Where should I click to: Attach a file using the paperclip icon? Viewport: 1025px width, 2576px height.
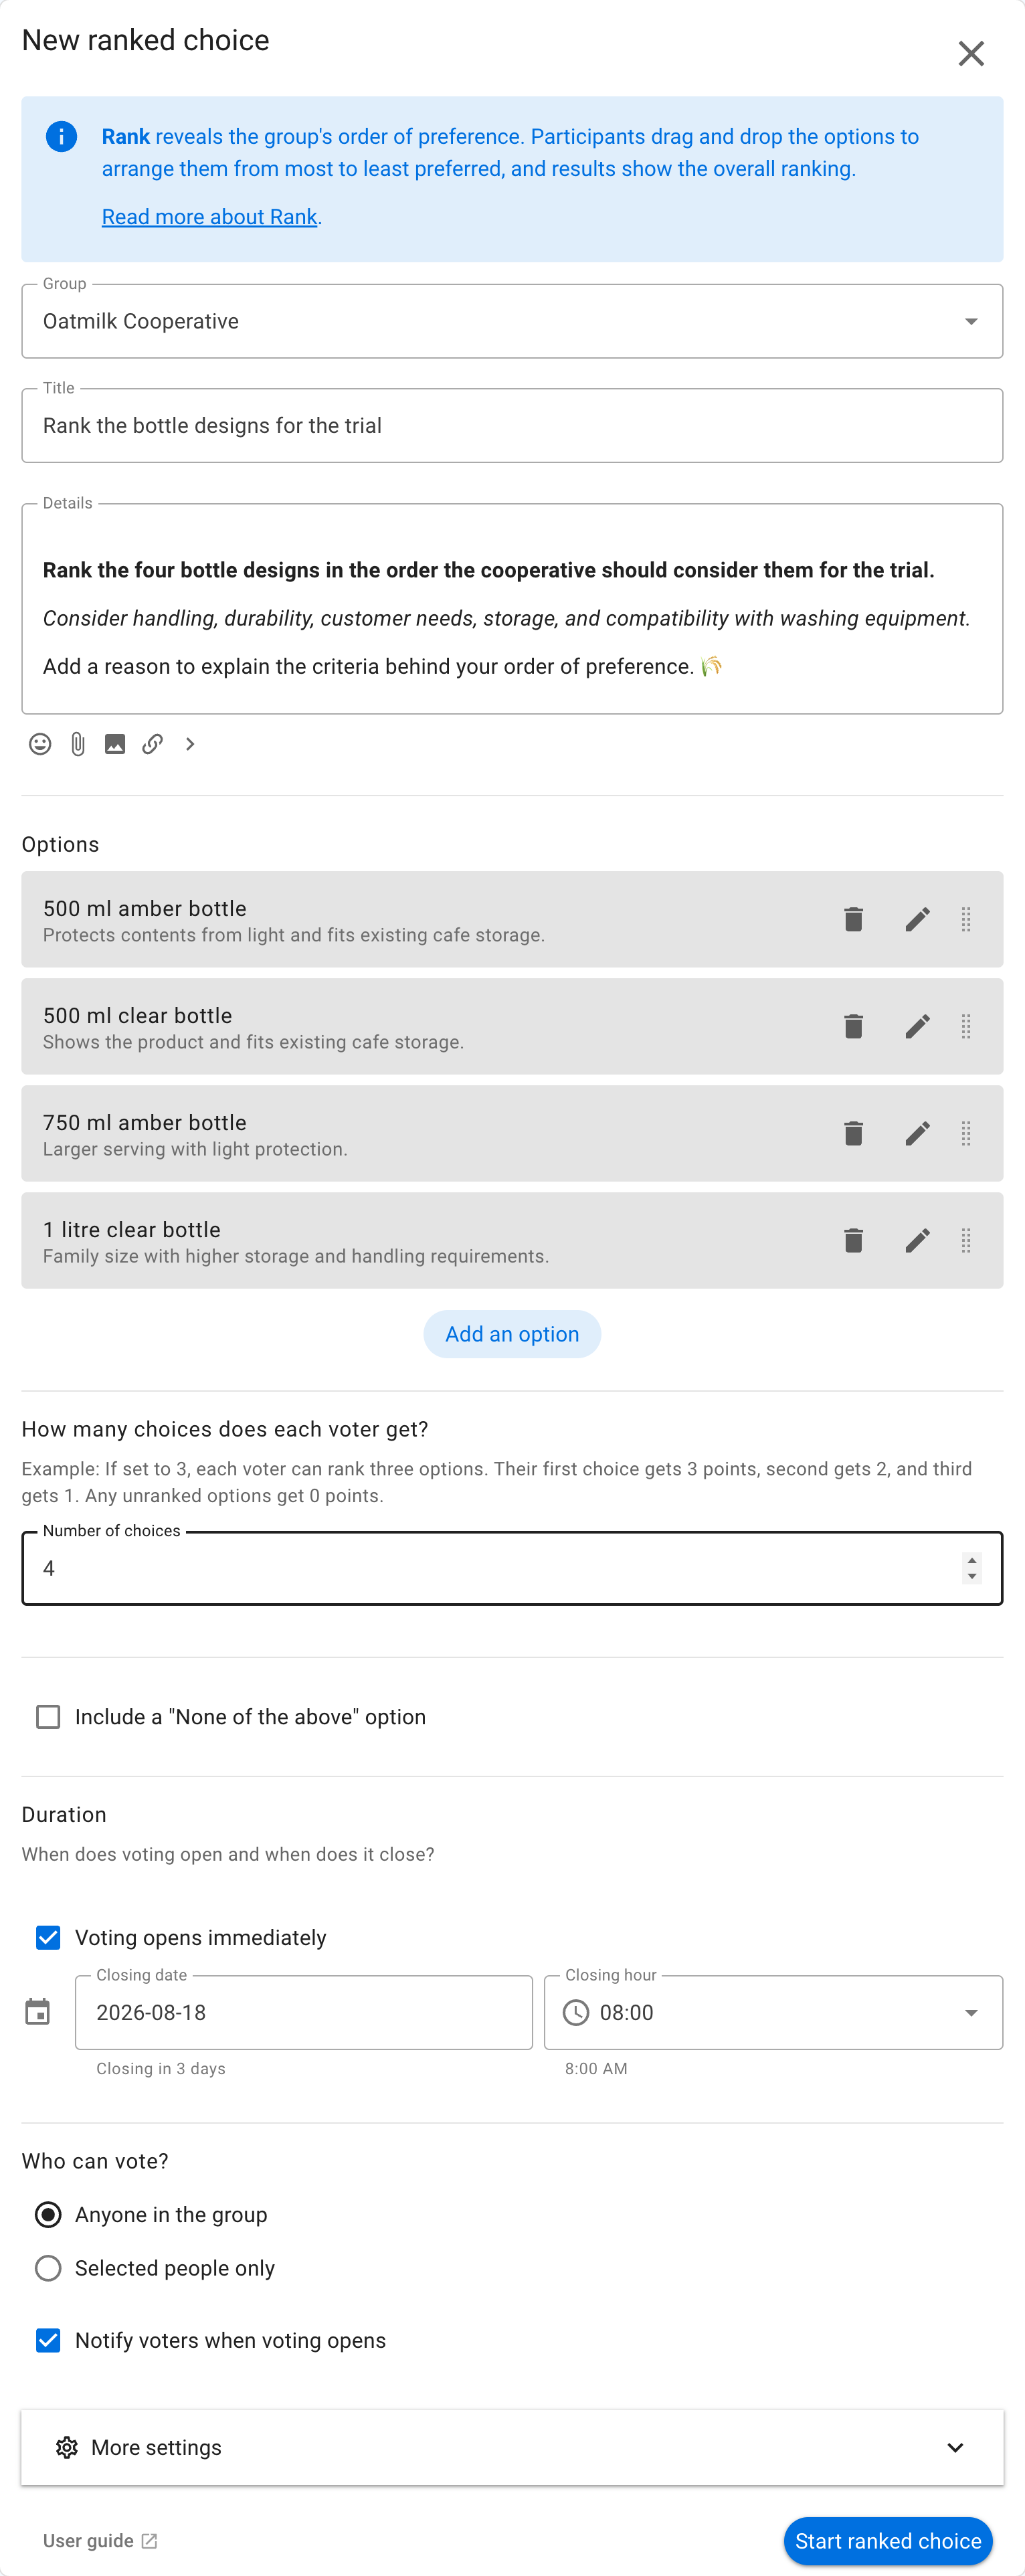point(78,744)
